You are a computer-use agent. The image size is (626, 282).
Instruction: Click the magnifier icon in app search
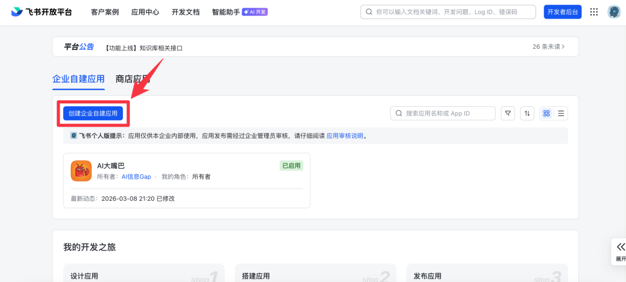(399, 113)
